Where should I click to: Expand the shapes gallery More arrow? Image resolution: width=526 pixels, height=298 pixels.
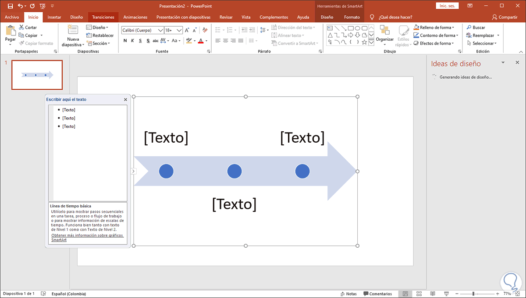[371, 42]
